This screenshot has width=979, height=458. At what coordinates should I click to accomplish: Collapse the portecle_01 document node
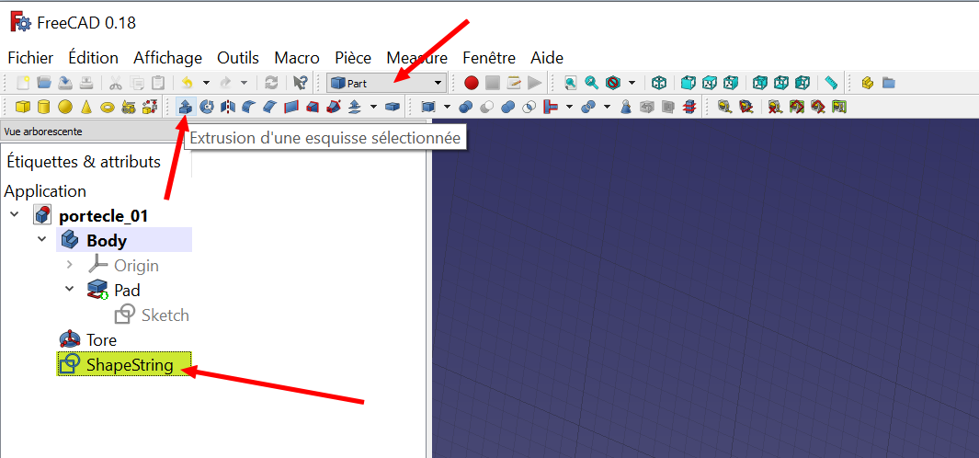tap(15, 214)
